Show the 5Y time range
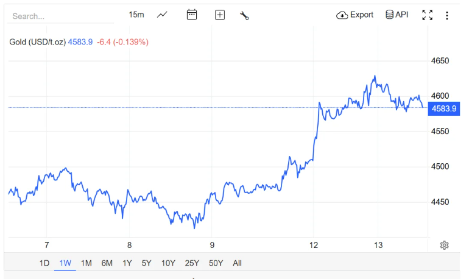The width and height of the screenshot is (469, 279). pyautogui.click(x=146, y=263)
